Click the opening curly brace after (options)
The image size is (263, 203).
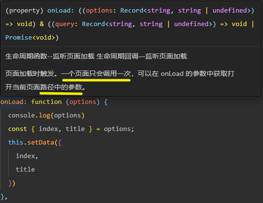tap(106, 102)
